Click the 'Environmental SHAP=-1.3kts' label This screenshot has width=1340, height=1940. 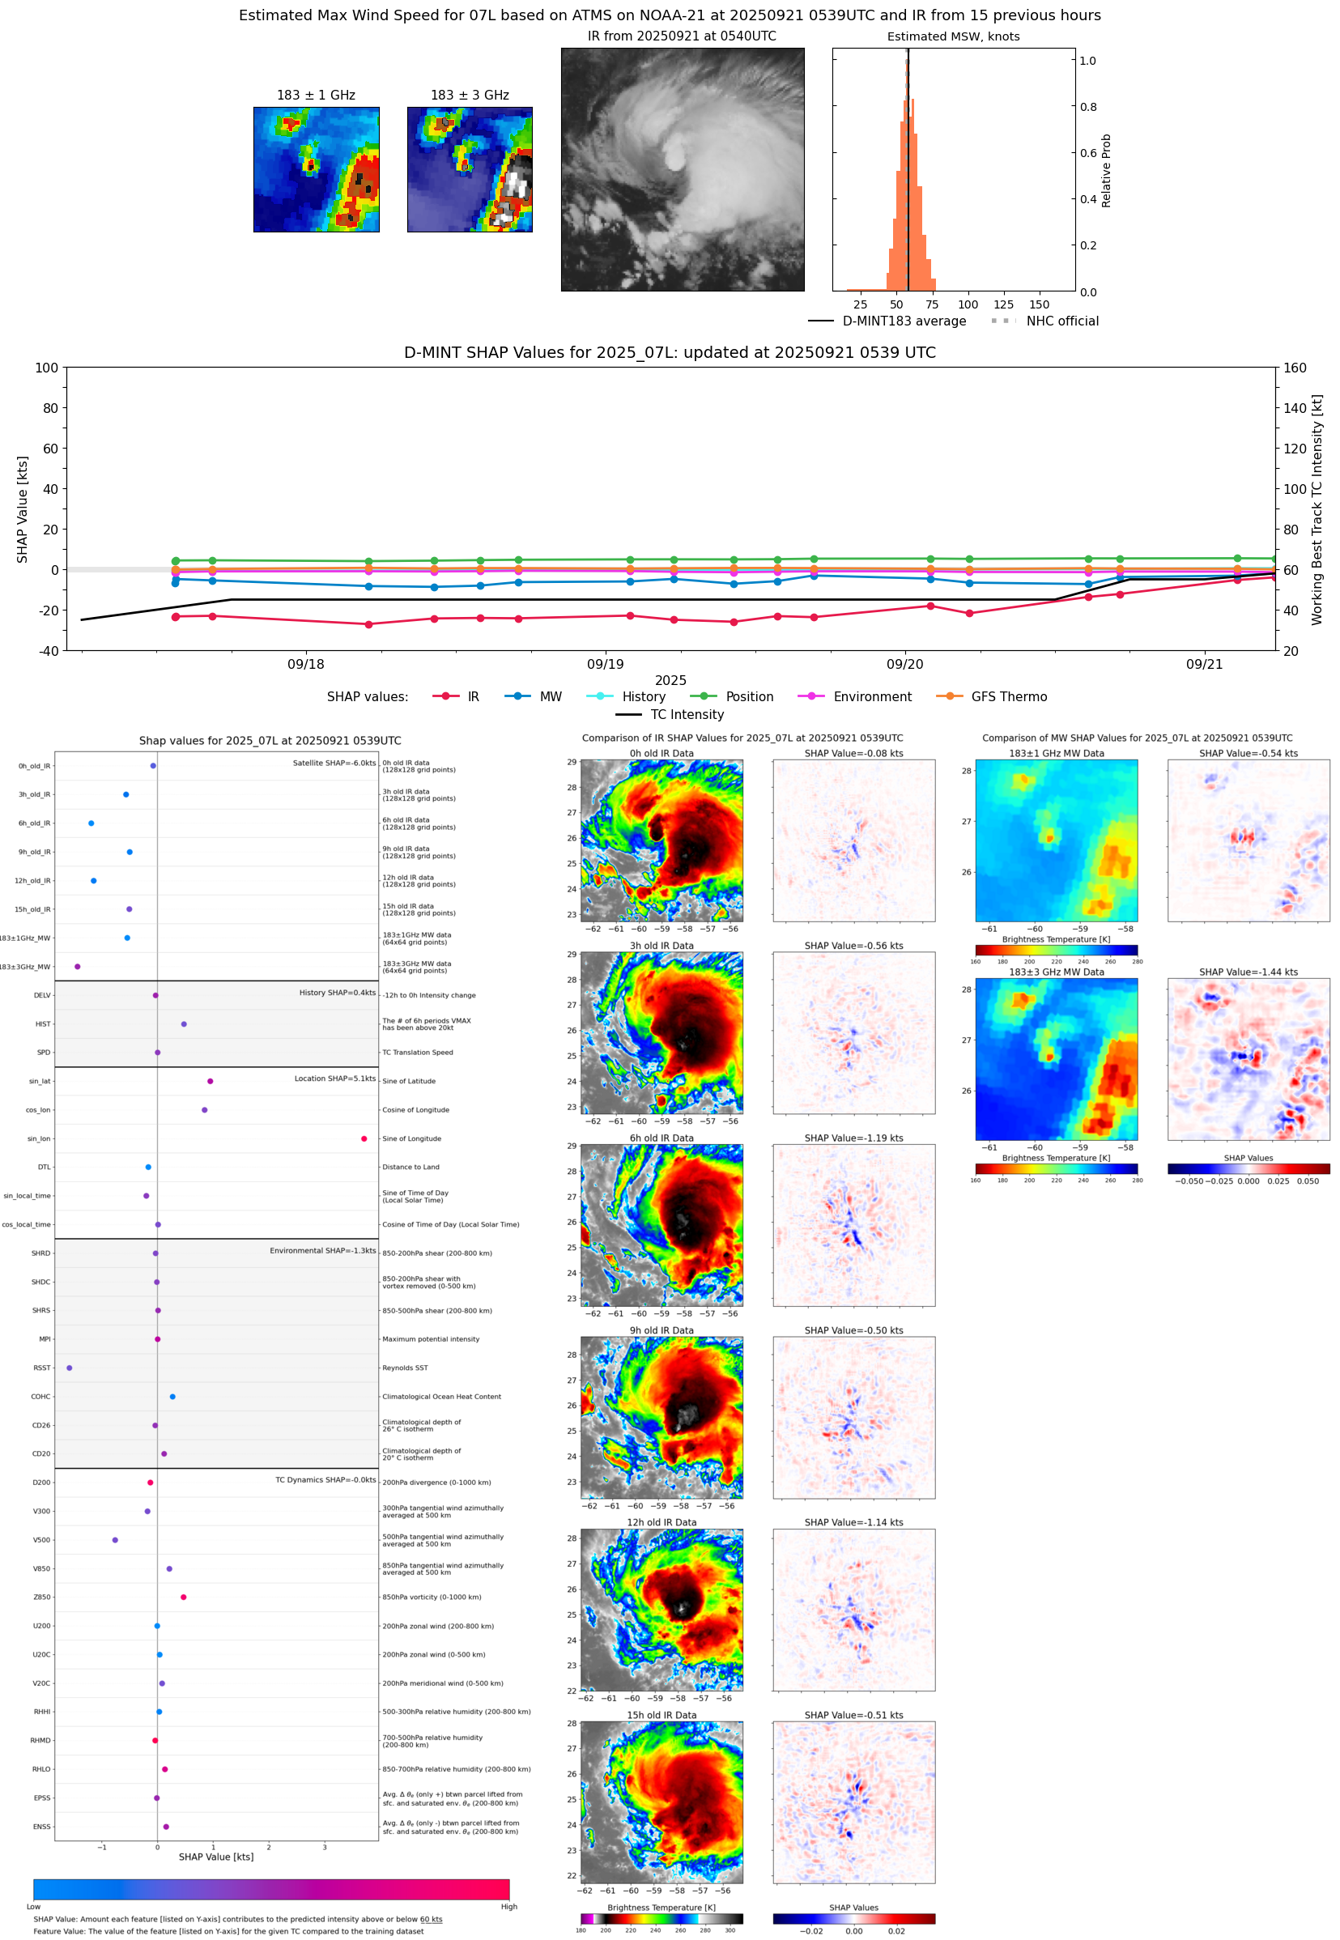tap(323, 1250)
